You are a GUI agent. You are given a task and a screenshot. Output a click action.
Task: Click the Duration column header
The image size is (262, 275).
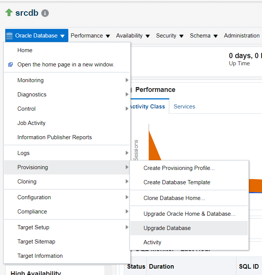(161, 267)
